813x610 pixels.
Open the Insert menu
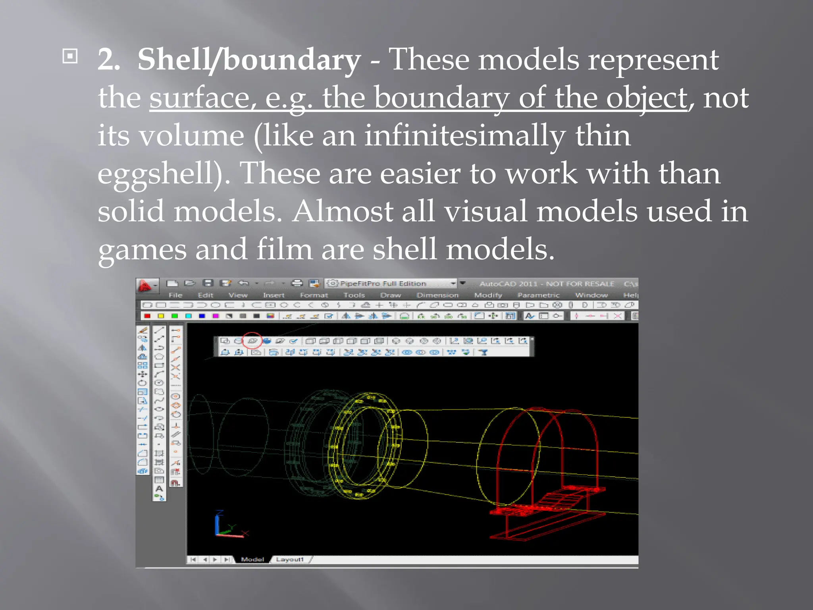[x=274, y=295]
